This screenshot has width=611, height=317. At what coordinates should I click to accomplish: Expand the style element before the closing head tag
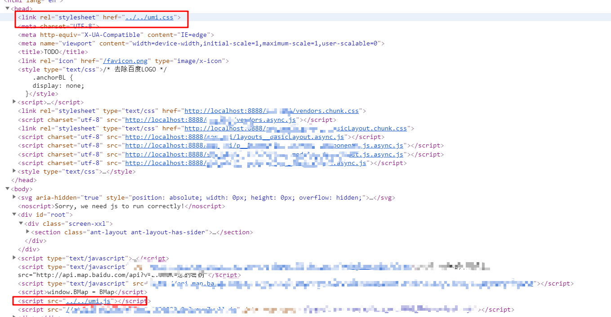(x=14, y=171)
